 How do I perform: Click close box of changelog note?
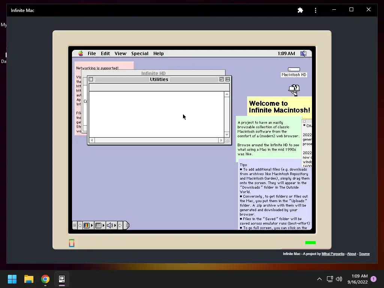(x=304, y=121)
